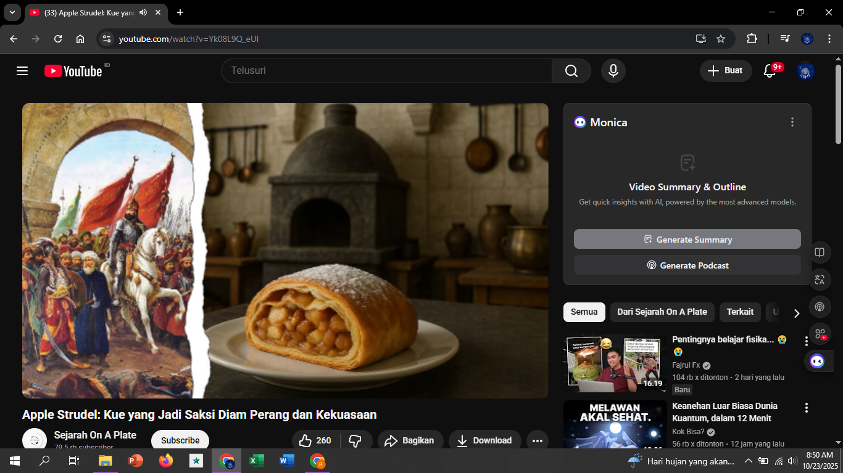This screenshot has height=473, width=843.
Task: Open options for Pentingnya belajar fisika video
Action: pos(806,341)
